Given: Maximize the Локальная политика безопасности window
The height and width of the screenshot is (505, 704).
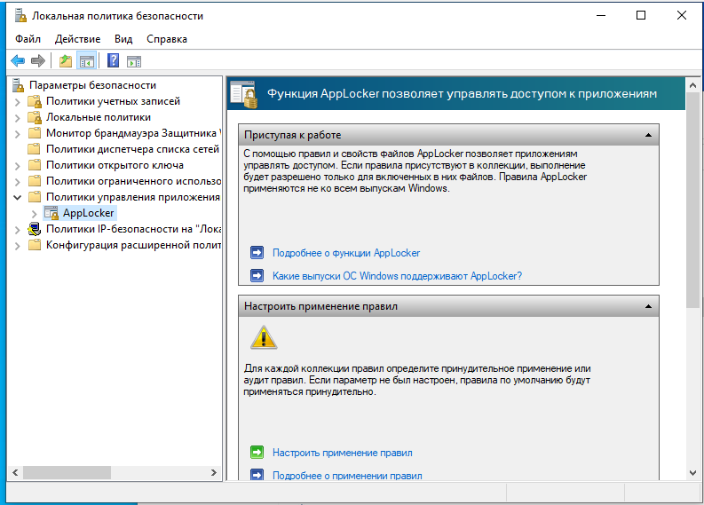Looking at the screenshot, I should coord(641,15).
